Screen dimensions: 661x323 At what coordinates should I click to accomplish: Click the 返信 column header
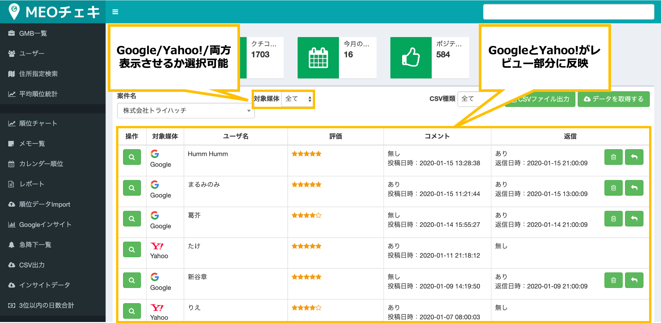[570, 136]
